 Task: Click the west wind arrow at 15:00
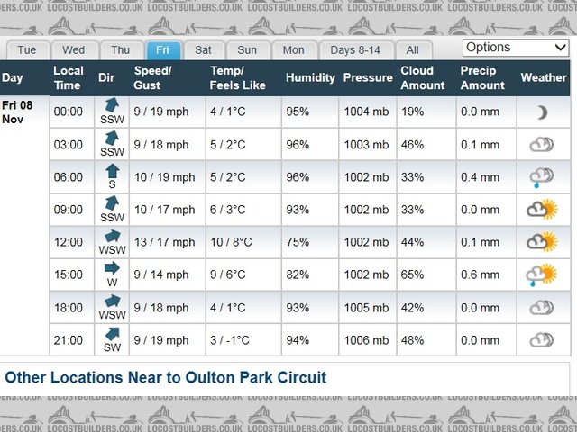click(x=112, y=268)
